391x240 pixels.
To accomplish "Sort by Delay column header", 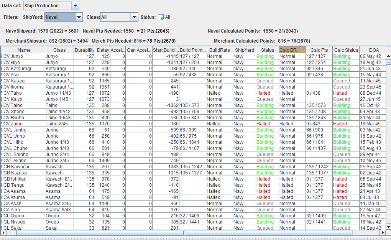I will coord(102,50).
